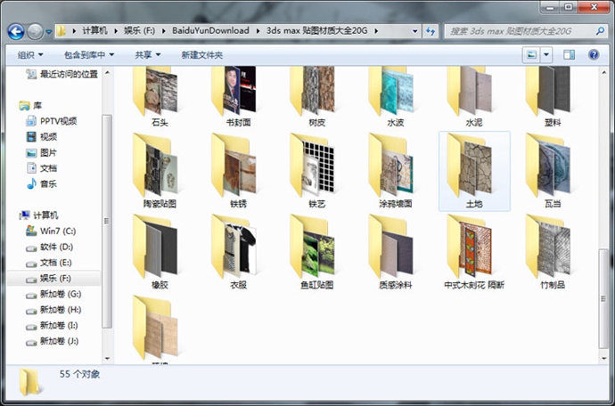
Task: Open the 视频 library
Action: coord(42,137)
